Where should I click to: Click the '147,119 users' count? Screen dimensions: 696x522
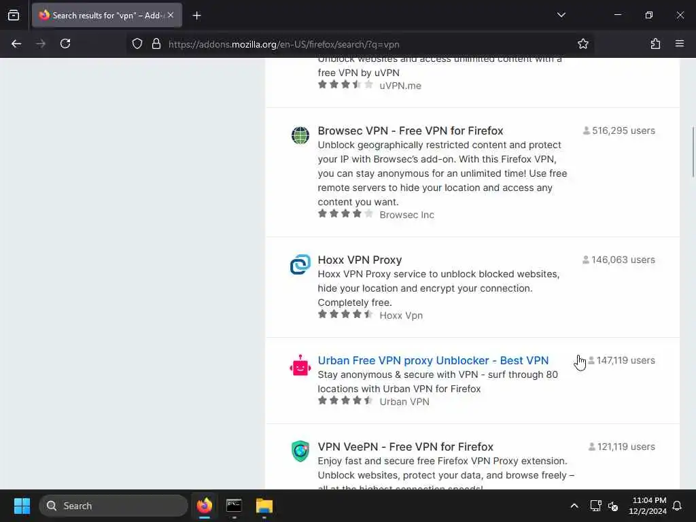tap(621, 360)
